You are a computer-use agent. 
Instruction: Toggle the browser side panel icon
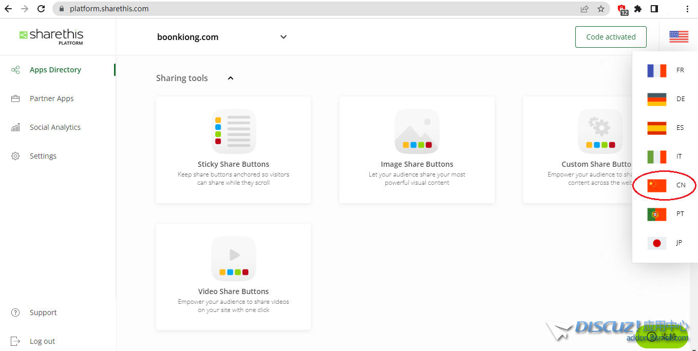(x=654, y=9)
